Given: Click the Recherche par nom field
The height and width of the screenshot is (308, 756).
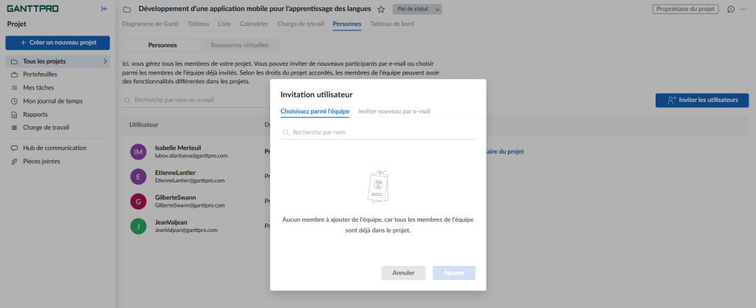Looking at the screenshot, I should 378,132.
